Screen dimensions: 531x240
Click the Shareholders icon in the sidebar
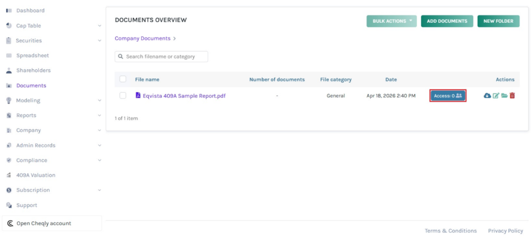point(9,70)
